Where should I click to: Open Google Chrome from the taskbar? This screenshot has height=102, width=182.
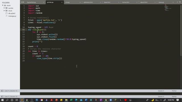tap(106, 100)
